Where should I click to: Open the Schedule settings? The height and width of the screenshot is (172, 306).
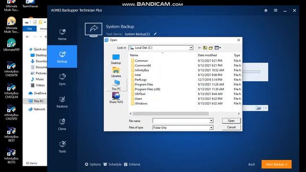pos(112,164)
